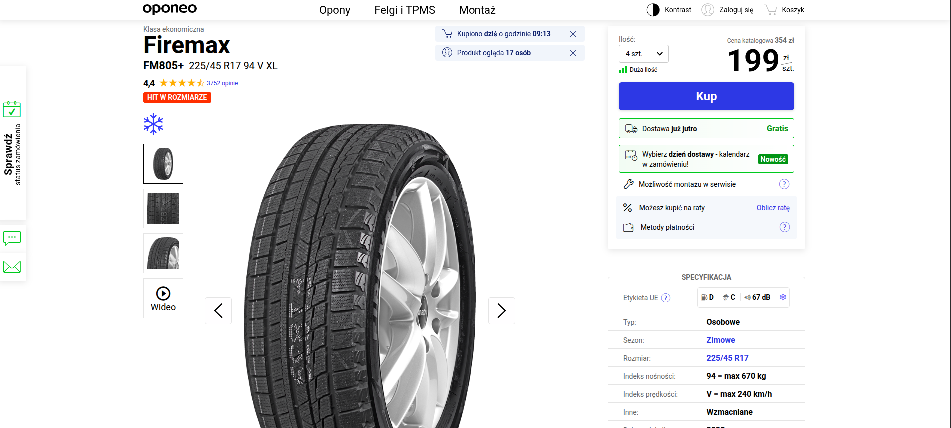
Task: Show the previous product image
Action: click(x=218, y=311)
